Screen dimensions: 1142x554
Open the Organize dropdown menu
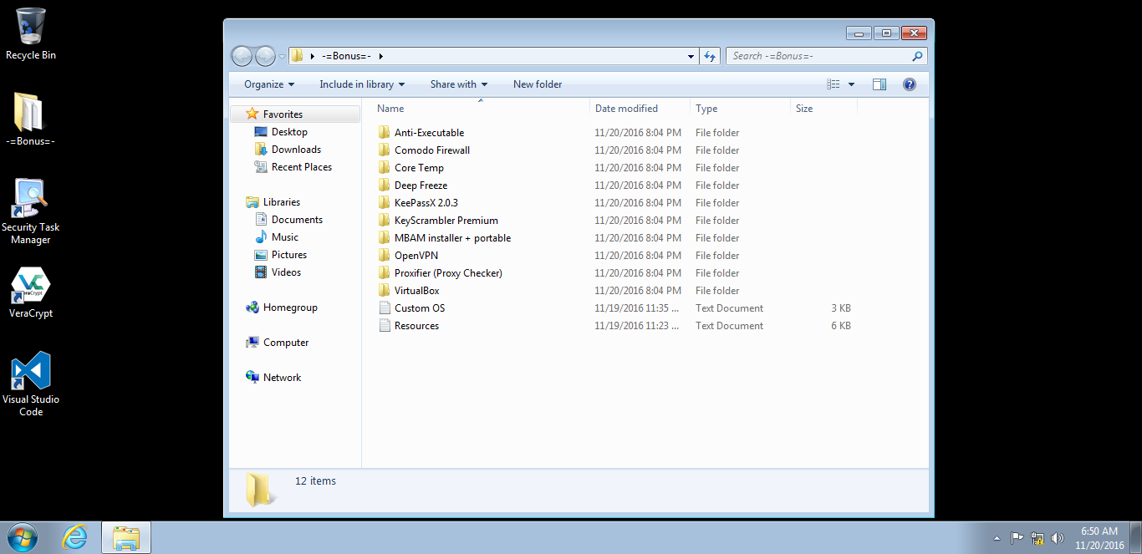(x=269, y=84)
